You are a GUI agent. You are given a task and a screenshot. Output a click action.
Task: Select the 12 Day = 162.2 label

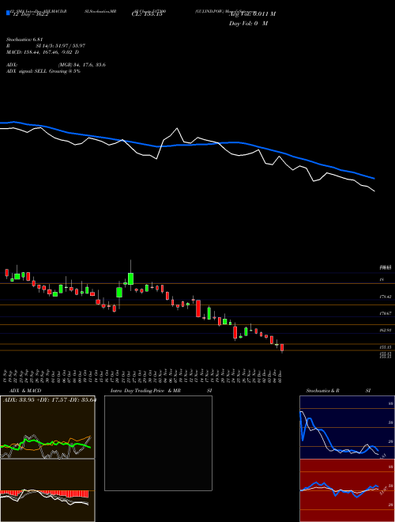point(29,14)
